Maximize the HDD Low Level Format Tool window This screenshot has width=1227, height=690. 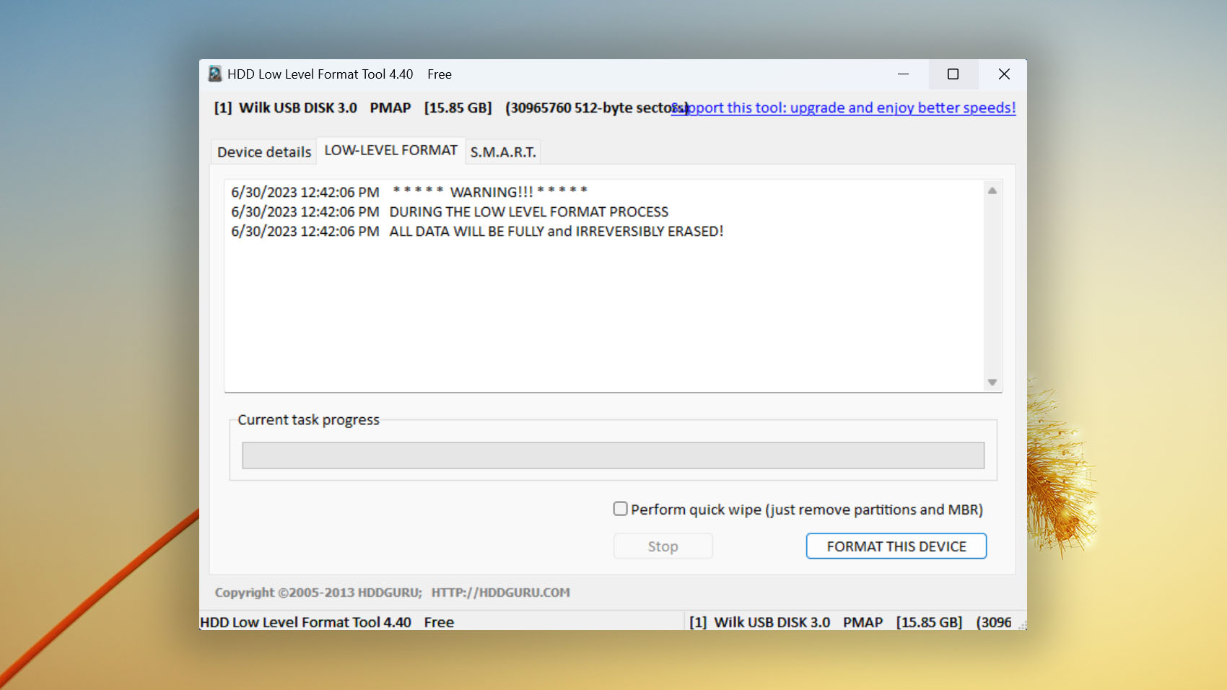click(x=953, y=74)
